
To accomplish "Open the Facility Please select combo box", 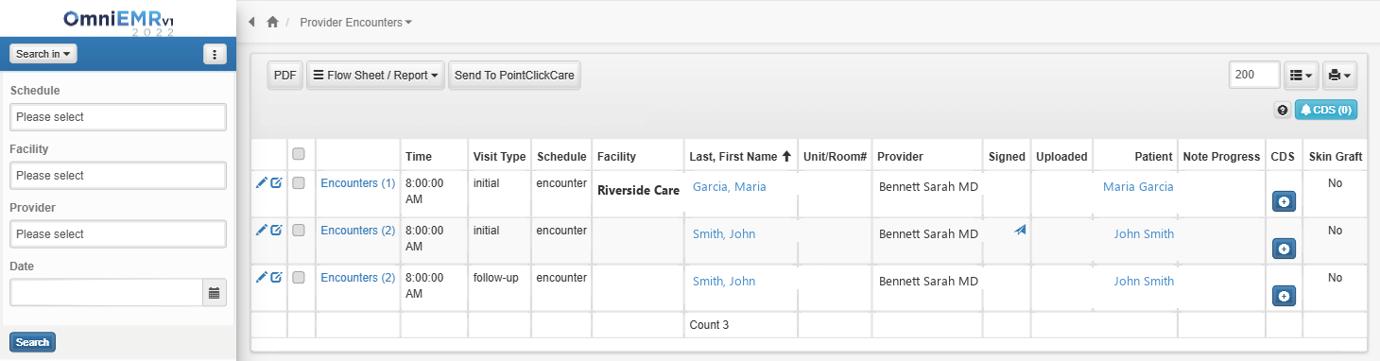I will (x=118, y=176).
